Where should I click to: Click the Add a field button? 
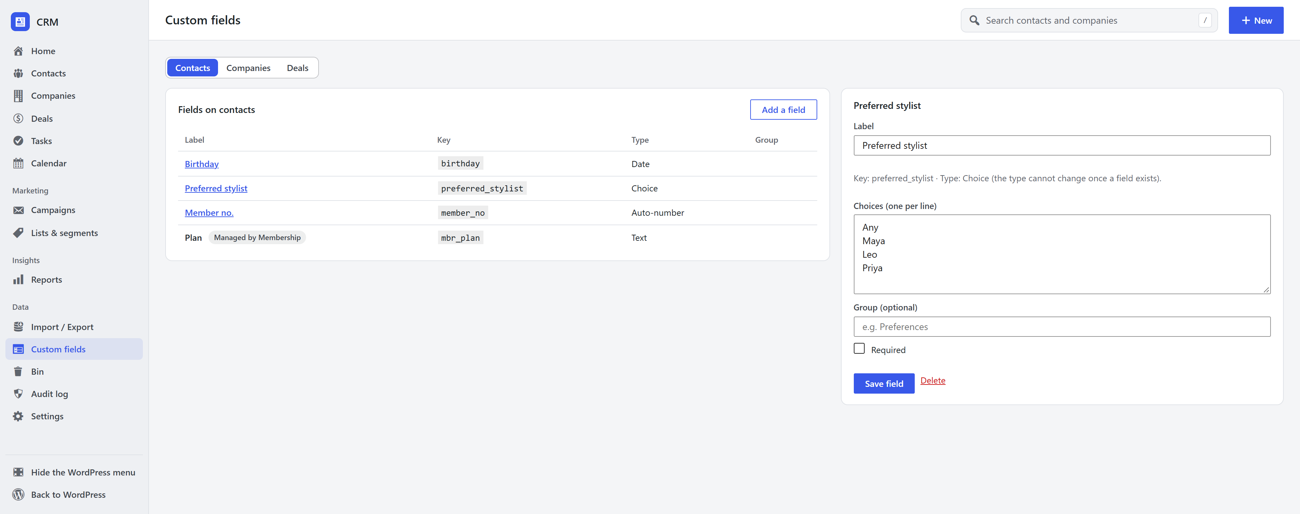click(783, 109)
